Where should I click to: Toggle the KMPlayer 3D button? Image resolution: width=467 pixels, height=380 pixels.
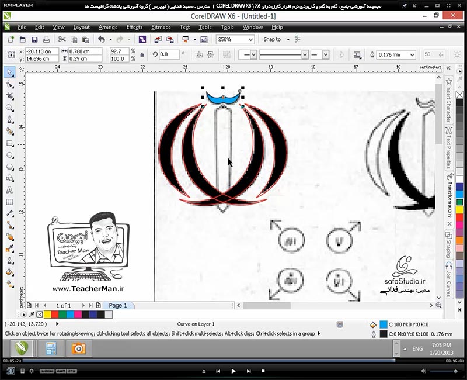[x=11, y=371]
